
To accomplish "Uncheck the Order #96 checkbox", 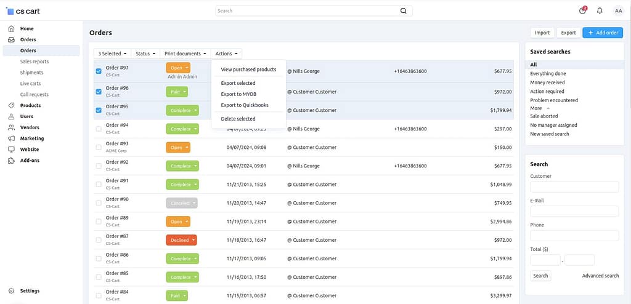I will 99,92.
